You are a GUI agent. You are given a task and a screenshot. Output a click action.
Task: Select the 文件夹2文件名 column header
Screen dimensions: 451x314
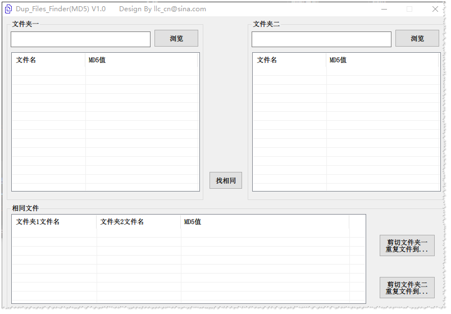coord(139,222)
